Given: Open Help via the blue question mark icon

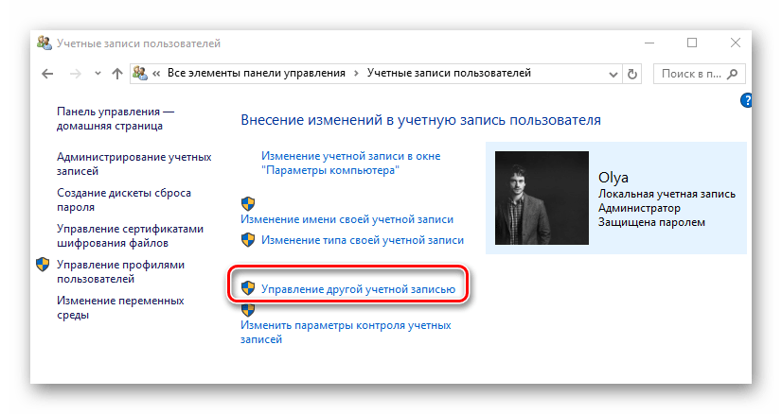Looking at the screenshot, I should [747, 100].
